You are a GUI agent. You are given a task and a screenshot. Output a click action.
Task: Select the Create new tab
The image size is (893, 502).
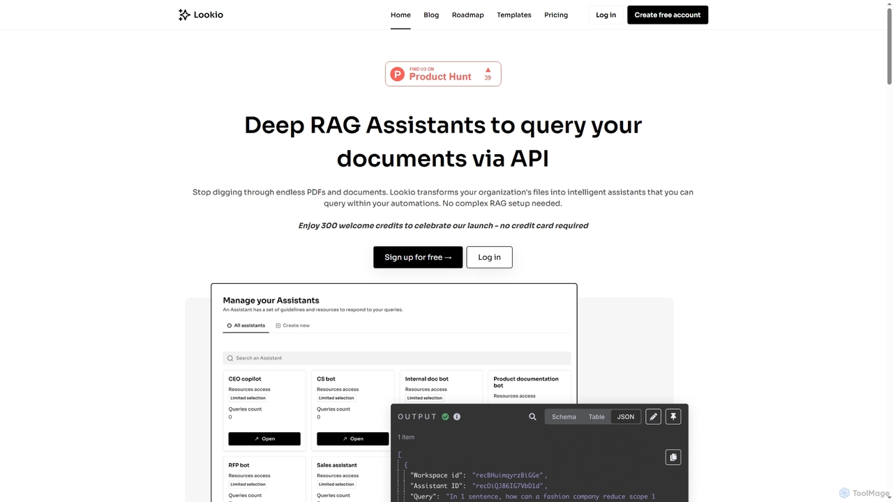click(293, 326)
